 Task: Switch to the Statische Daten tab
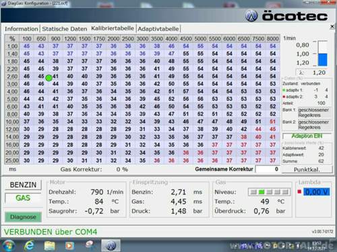(65, 29)
